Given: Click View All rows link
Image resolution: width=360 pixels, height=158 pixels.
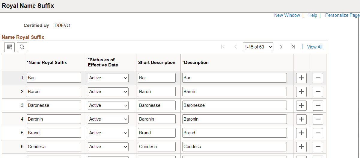Looking at the screenshot, I should (315, 47).
